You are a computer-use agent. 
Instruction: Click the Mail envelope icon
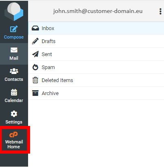pyautogui.click(x=14, y=50)
